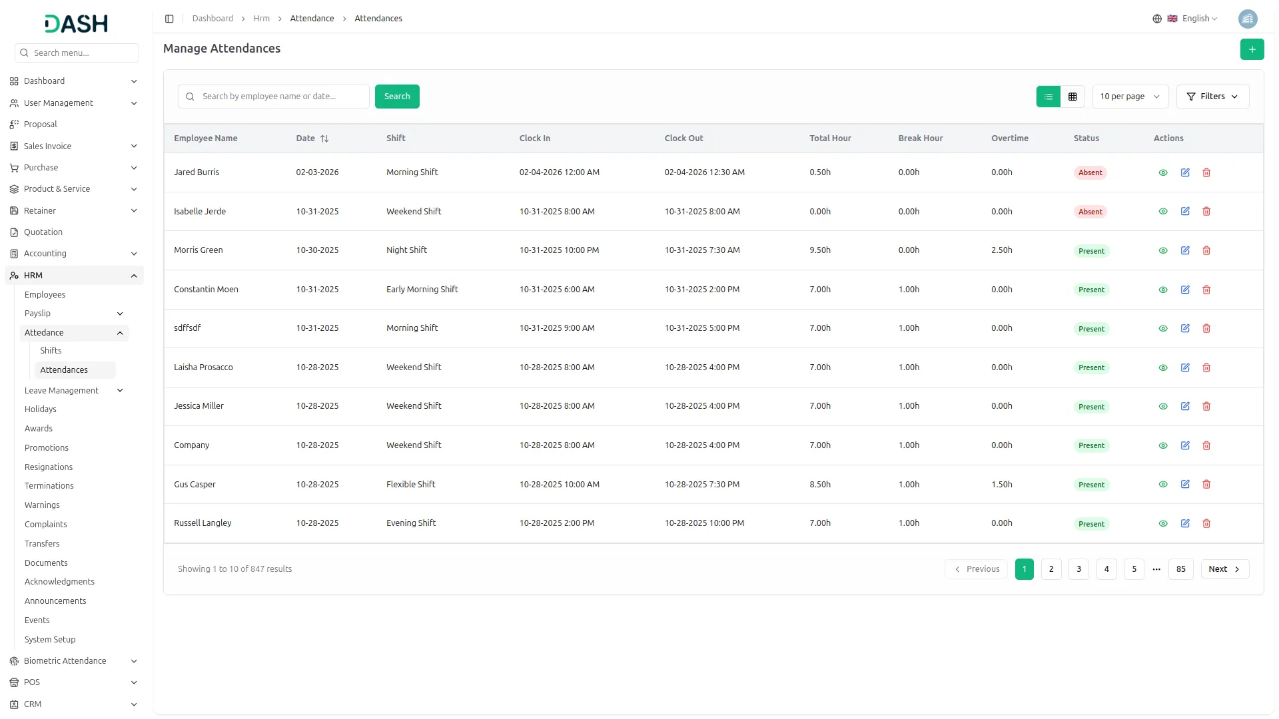1279x719 pixels.
Task: Switch to grid view layout
Action: [x=1072, y=97]
